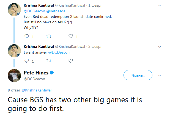Open the '1 февр.' tweet timestamp
This screenshot has height=114, width=170.
coord(95,5)
